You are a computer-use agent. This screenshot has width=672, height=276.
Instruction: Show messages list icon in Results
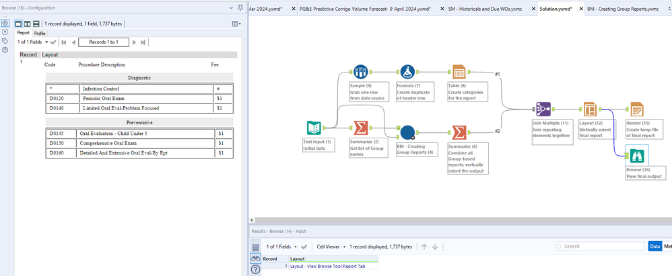click(x=255, y=248)
